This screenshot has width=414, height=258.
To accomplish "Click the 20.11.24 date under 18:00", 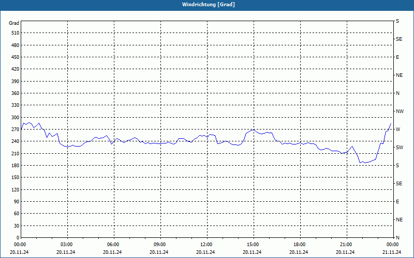I will click(299, 252).
